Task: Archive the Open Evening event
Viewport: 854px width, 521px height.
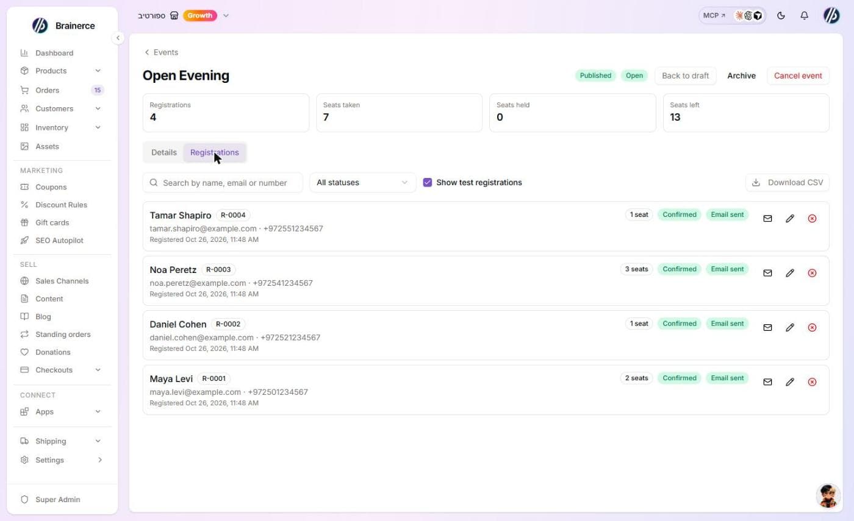Action: point(741,76)
